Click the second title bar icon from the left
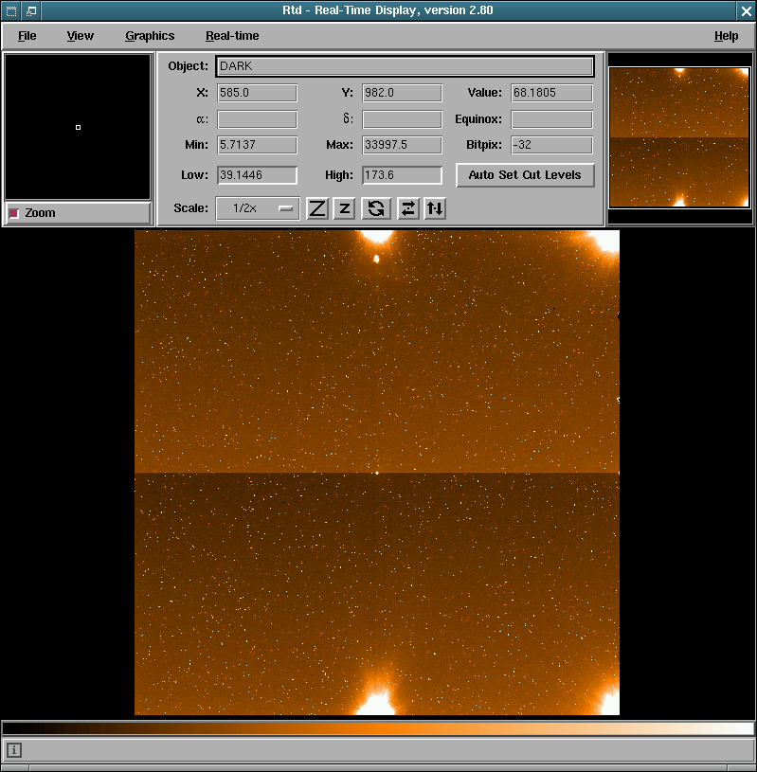 31,10
